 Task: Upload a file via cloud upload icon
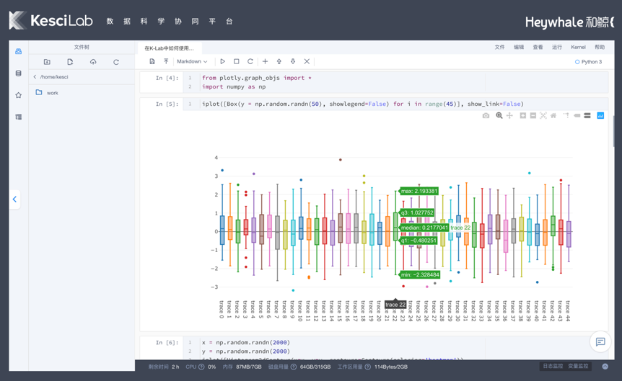click(93, 62)
